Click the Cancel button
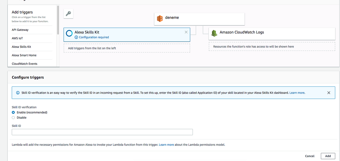The image size is (340, 161). [310, 156]
